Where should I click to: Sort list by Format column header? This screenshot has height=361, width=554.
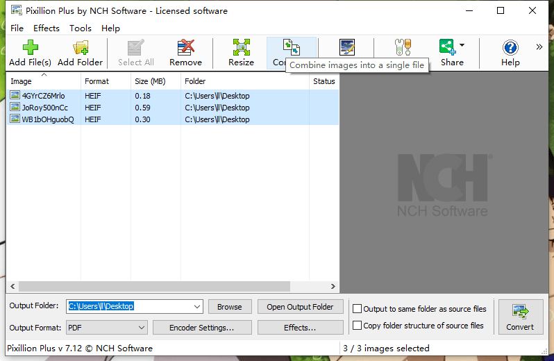[106, 81]
